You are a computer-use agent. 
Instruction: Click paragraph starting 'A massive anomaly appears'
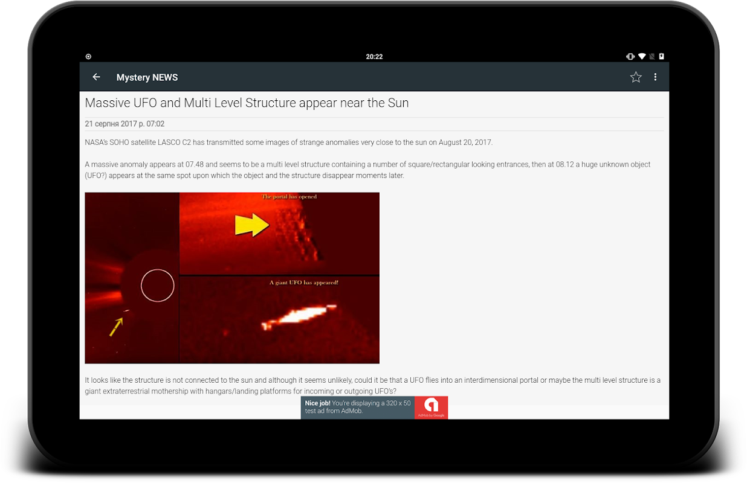[367, 170]
